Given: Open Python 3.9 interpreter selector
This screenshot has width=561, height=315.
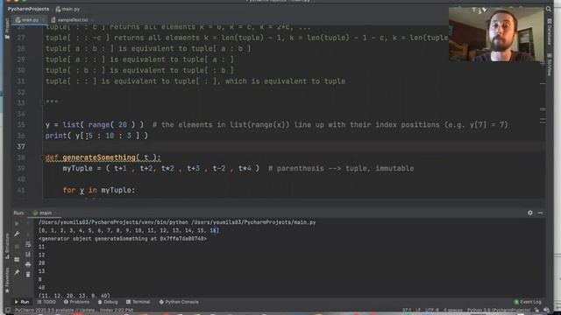Looking at the screenshot, I should click(499, 310).
